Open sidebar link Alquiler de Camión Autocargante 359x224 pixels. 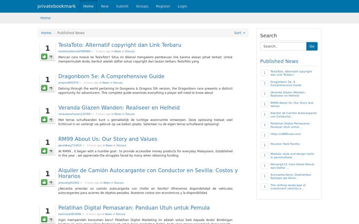pos(294,115)
